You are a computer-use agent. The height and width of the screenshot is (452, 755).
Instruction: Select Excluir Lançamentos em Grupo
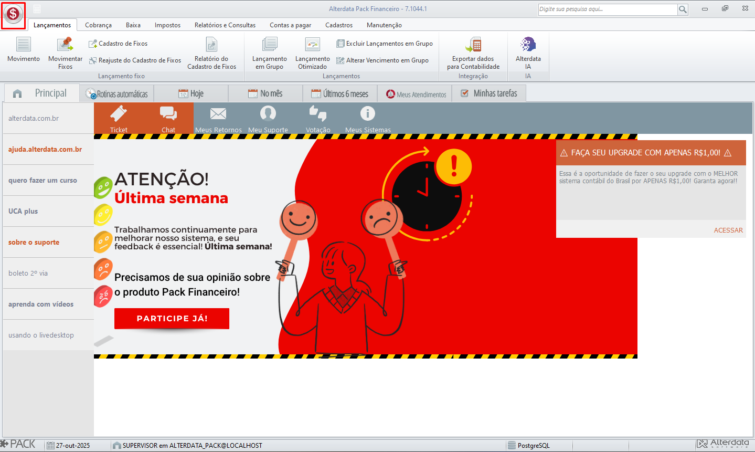[x=385, y=44]
